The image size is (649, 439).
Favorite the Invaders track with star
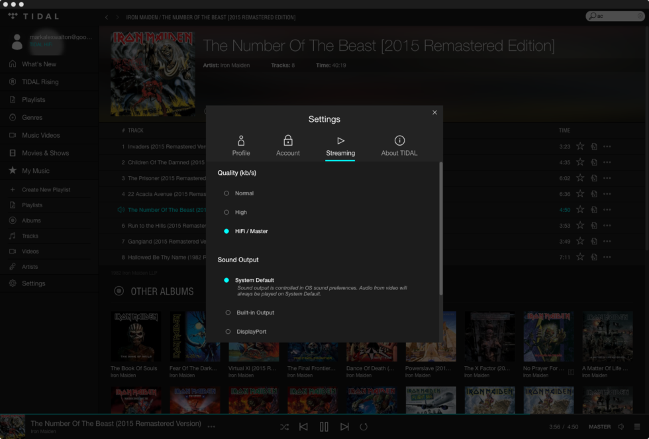580,146
